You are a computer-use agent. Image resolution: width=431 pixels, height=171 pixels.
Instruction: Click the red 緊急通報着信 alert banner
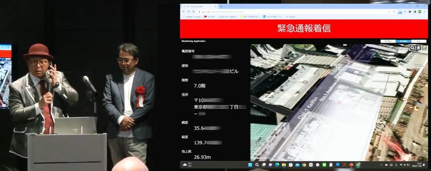point(303,29)
